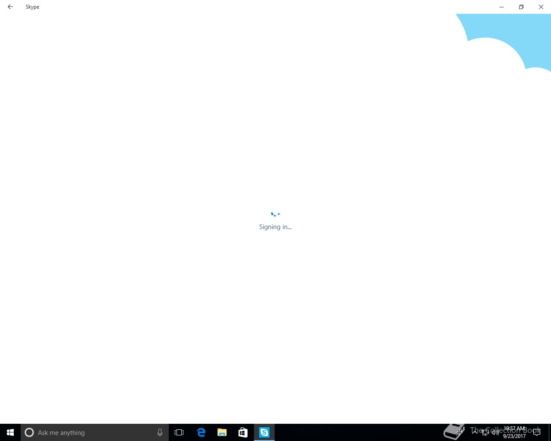Screen dimensions: 551x441
Task: Open the Windows Start menu
Action: (x=10, y=432)
